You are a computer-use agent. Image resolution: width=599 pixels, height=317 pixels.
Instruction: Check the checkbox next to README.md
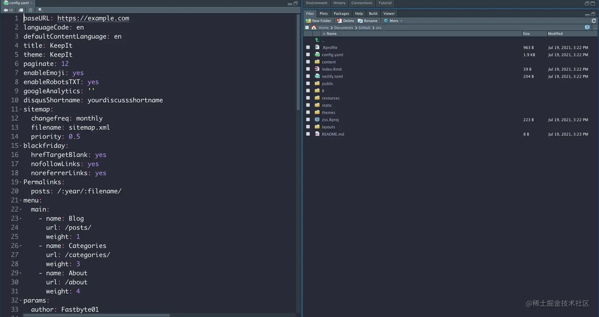pyautogui.click(x=308, y=134)
